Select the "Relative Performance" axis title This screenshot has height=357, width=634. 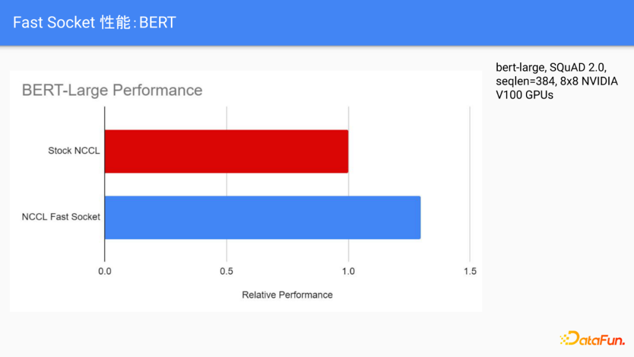pos(287,295)
